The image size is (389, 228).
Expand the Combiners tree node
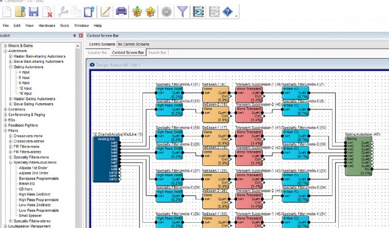(x=5, y=109)
